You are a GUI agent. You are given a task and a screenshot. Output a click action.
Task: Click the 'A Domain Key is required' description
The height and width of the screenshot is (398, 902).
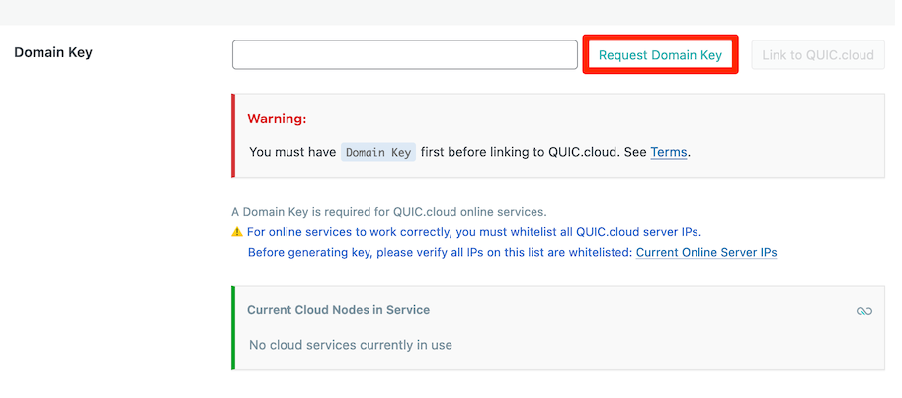(x=388, y=211)
